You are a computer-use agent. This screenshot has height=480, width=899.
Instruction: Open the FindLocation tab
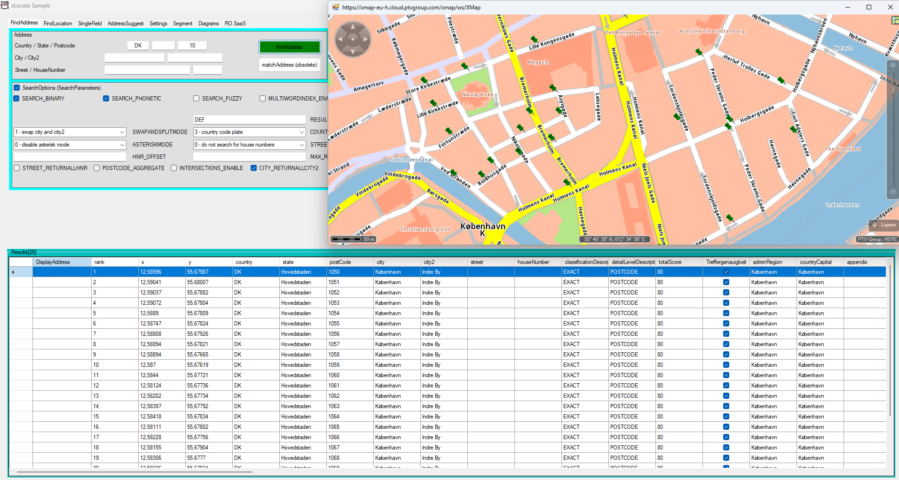click(58, 23)
